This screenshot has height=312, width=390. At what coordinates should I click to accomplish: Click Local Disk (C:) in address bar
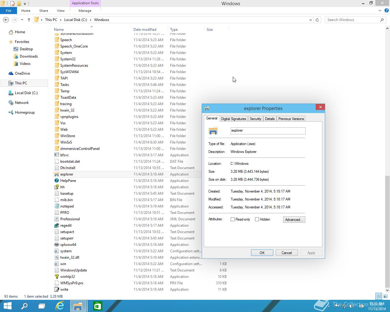(76, 20)
